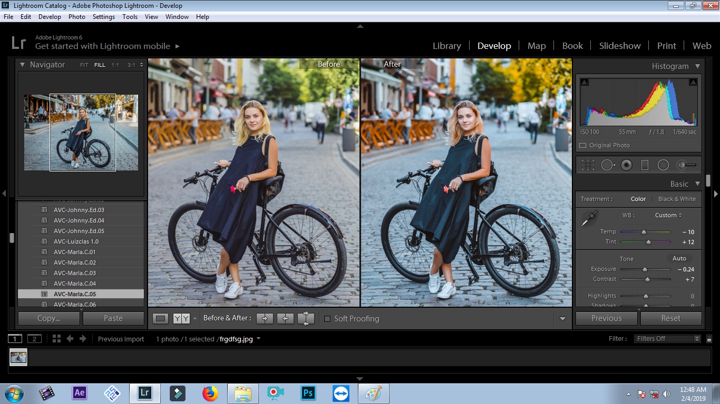Screen dimensions: 720x404
Task: Open the Windows Start menu
Action: click(13, 393)
